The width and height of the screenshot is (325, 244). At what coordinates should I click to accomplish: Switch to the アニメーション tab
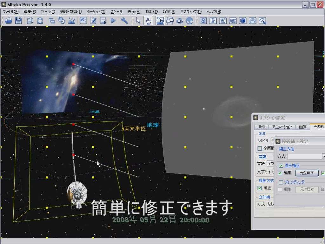pyautogui.click(x=282, y=127)
